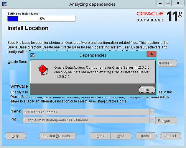Click the 'Path:' label
Viewport: 186px width, 148px height.
[x=14, y=119]
